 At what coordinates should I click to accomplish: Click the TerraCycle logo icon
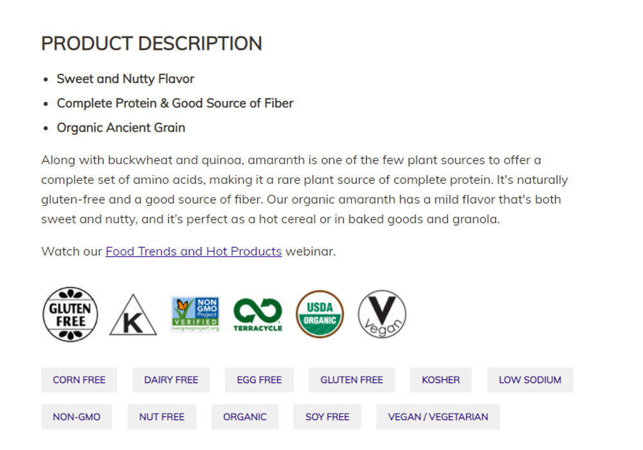258,314
